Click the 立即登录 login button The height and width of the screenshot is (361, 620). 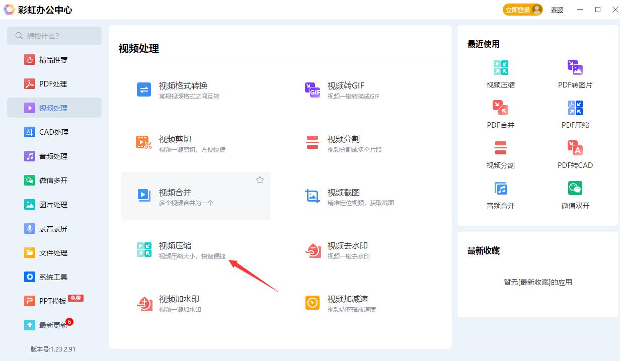pos(518,9)
